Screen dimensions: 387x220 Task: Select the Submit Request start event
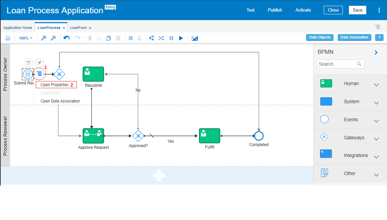(x=28, y=74)
